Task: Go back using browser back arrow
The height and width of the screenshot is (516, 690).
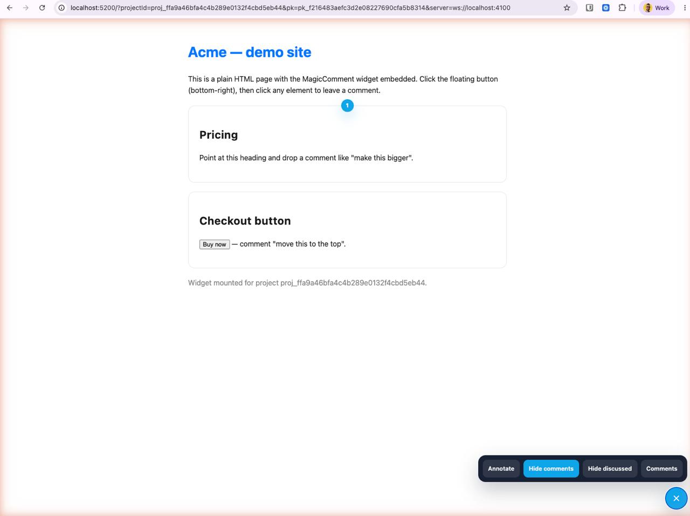Action: coord(10,8)
